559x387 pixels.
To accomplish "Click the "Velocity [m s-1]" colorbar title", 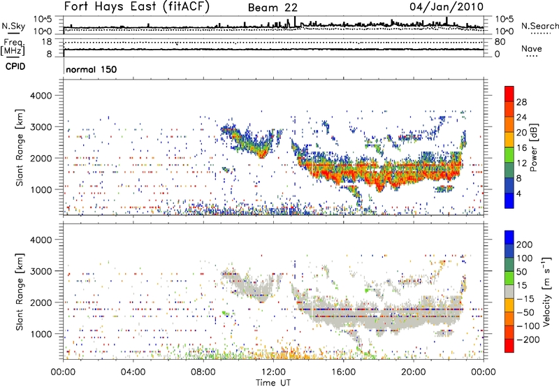I will [546, 291].
